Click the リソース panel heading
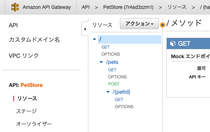This screenshot has width=210, height=132. [102, 25]
